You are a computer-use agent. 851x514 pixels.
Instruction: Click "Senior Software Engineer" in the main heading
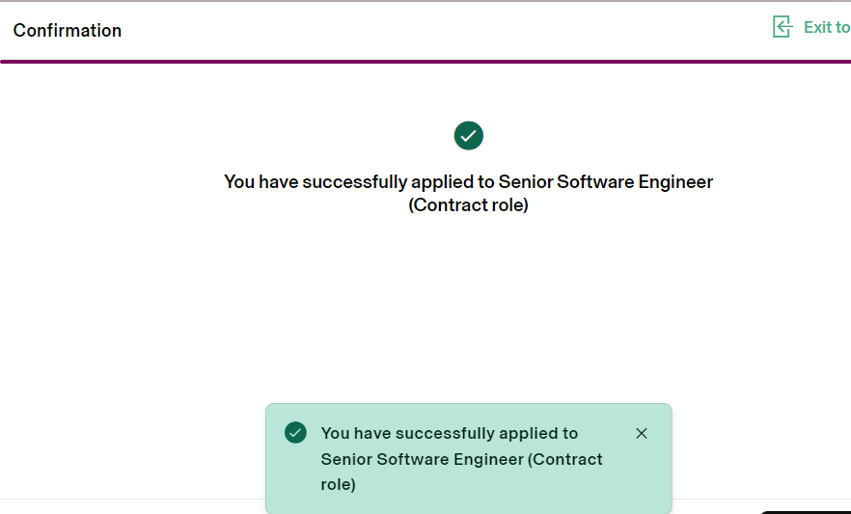coord(606,181)
